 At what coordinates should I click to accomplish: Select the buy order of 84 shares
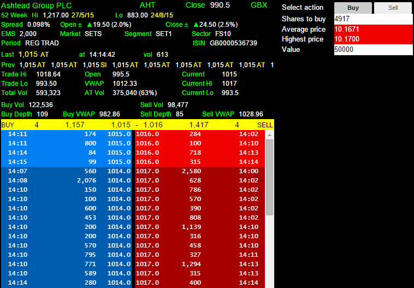click(x=66, y=152)
